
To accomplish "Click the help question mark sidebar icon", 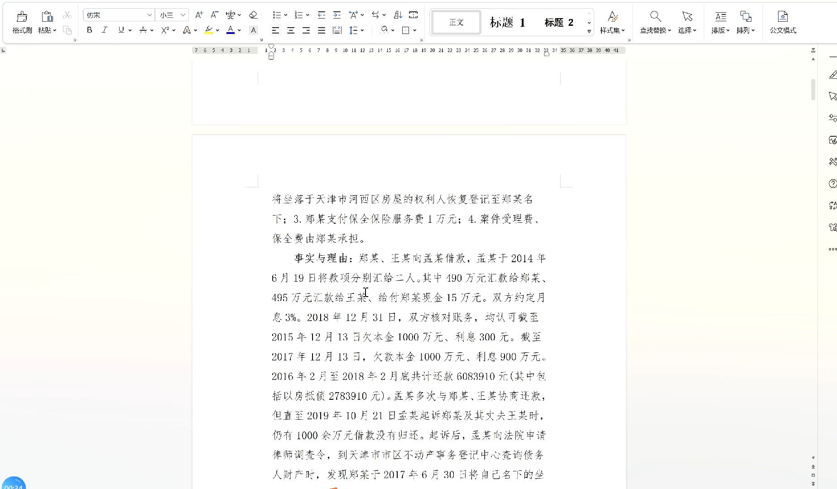I will (832, 183).
